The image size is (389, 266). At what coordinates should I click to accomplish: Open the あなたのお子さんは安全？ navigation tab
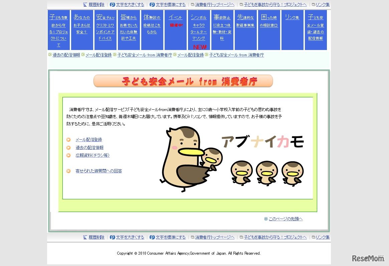pyautogui.click(x=82, y=25)
